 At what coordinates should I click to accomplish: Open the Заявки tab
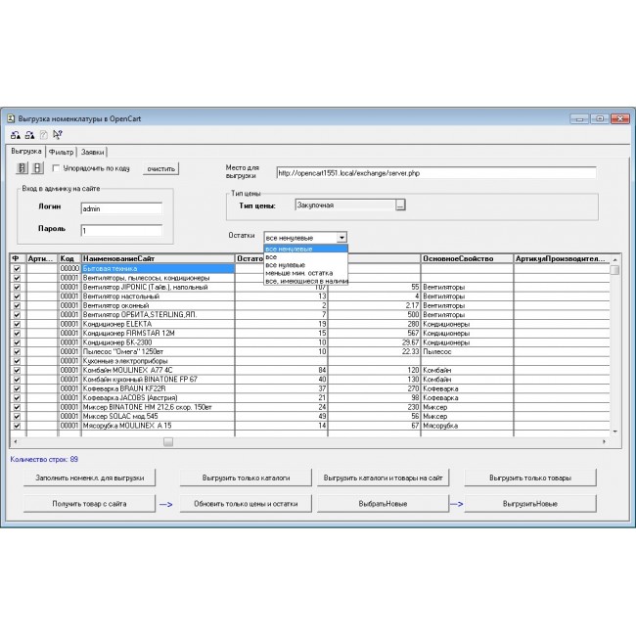(x=93, y=152)
